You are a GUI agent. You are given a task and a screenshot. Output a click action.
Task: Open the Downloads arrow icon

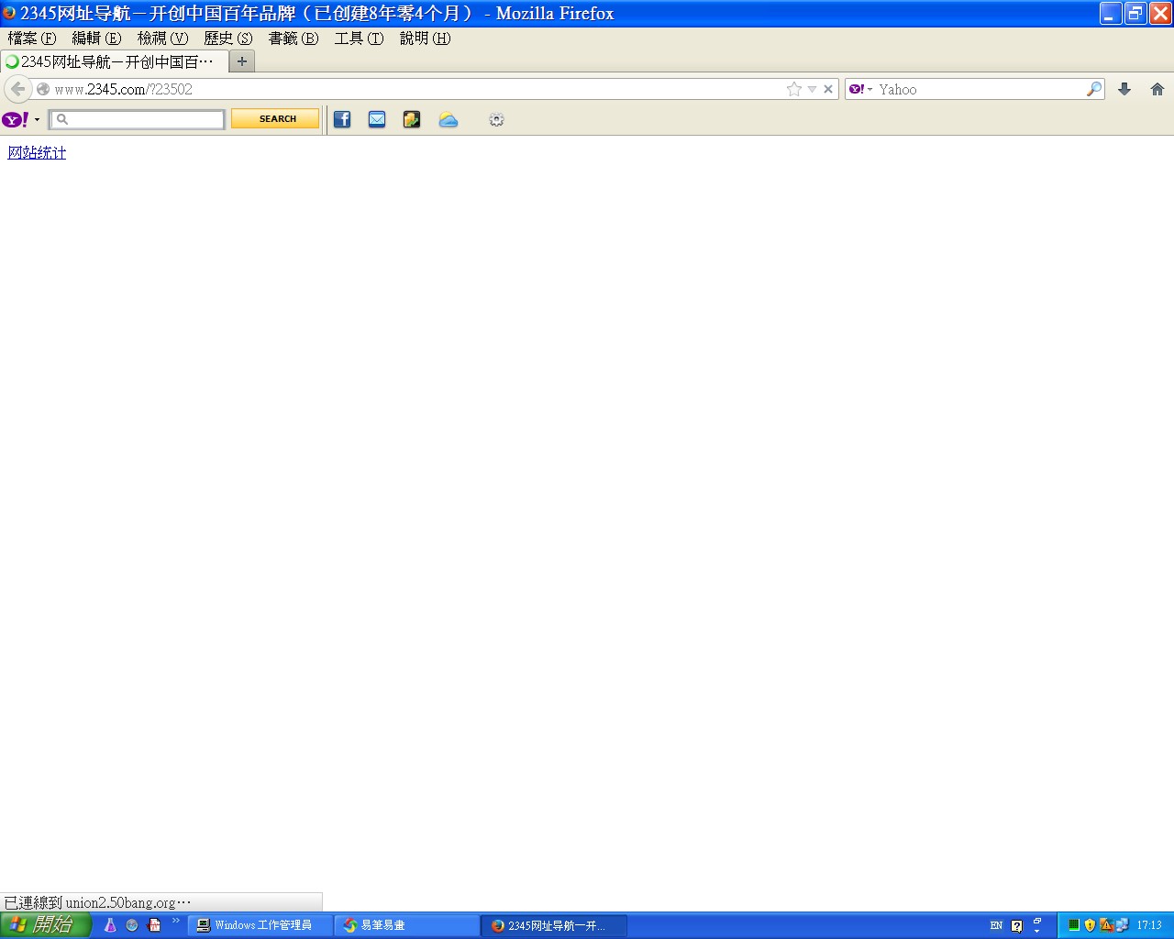(1124, 89)
